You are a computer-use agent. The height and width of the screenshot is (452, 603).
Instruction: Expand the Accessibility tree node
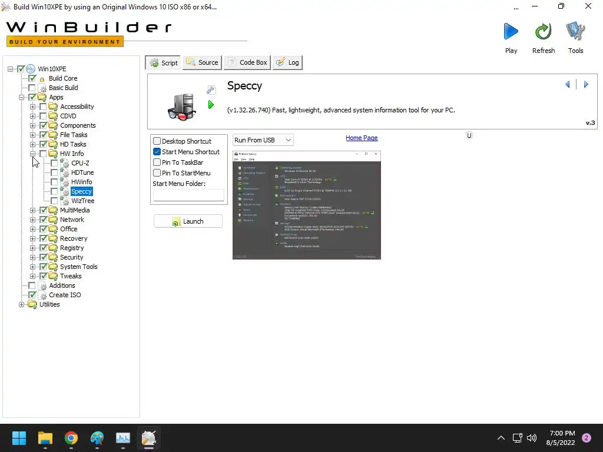click(x=33, y=107)
